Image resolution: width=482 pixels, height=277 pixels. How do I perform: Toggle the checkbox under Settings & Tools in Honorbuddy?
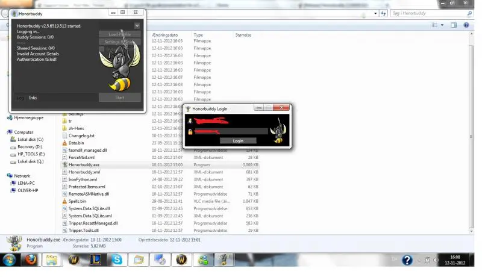102,49
